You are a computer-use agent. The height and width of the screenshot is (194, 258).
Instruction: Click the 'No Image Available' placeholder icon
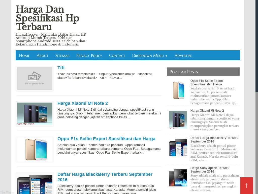coord(35,78)
